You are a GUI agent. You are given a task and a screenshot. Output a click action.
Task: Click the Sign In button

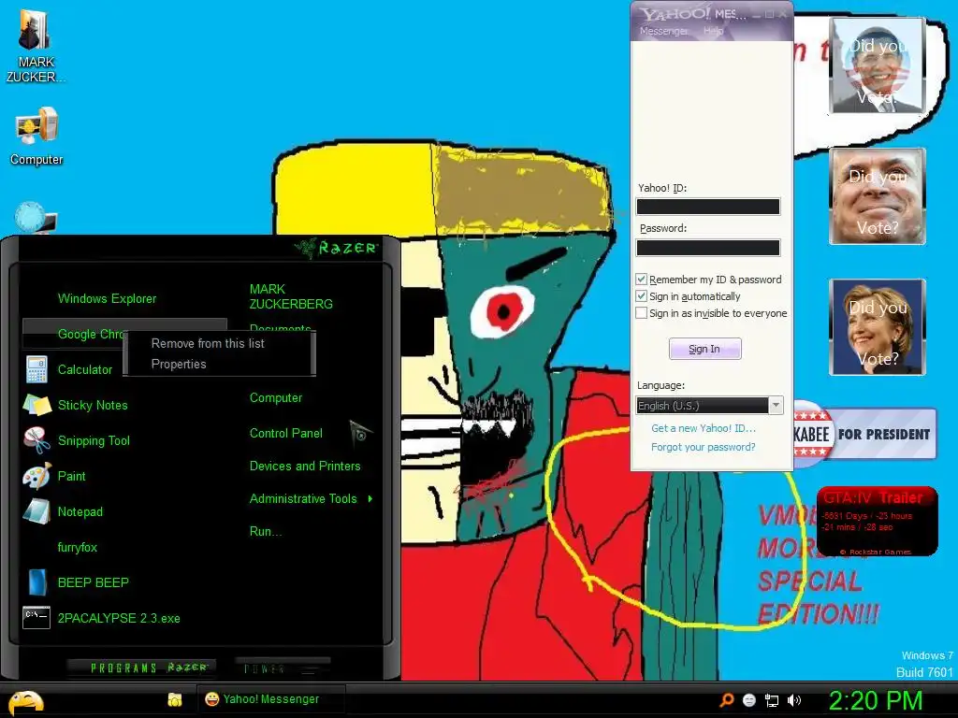705,349
